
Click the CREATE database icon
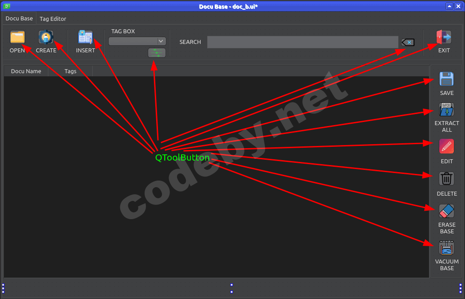tap(46, 37)
